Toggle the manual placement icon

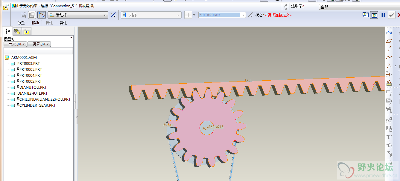pos(32,15)
